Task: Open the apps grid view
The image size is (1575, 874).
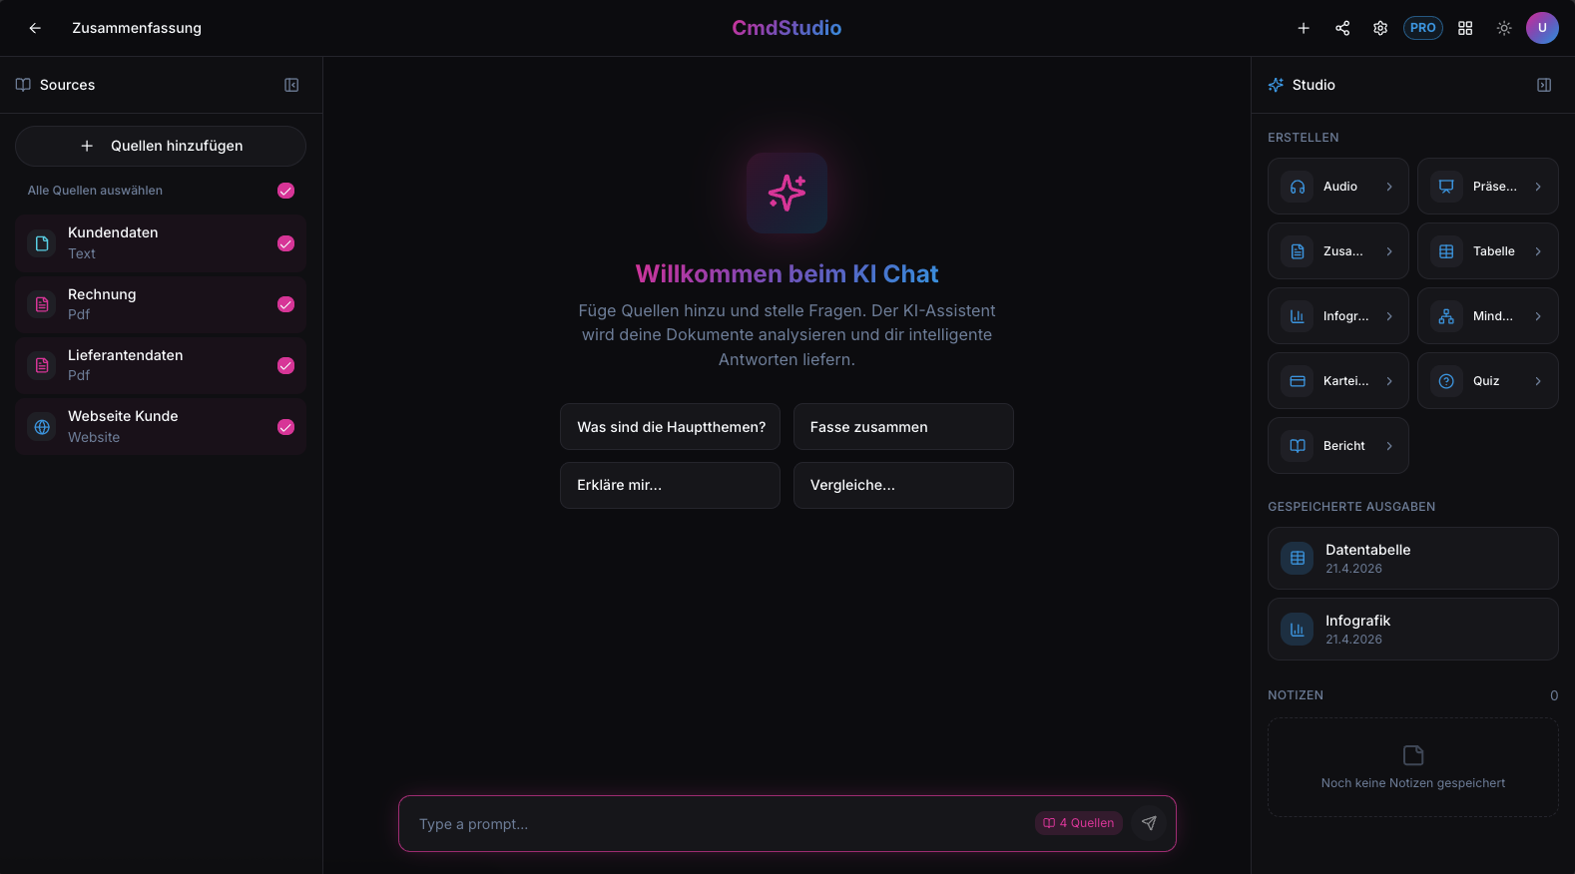Action: [1464, 28]
